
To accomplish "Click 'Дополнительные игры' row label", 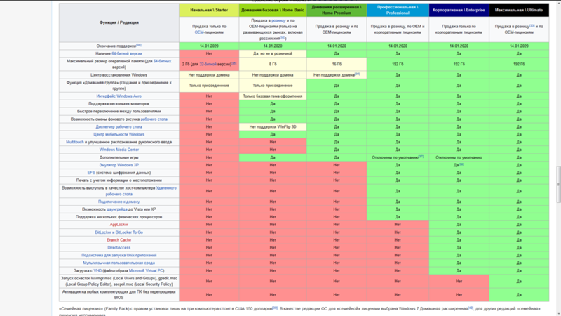I will click(119, 157).
